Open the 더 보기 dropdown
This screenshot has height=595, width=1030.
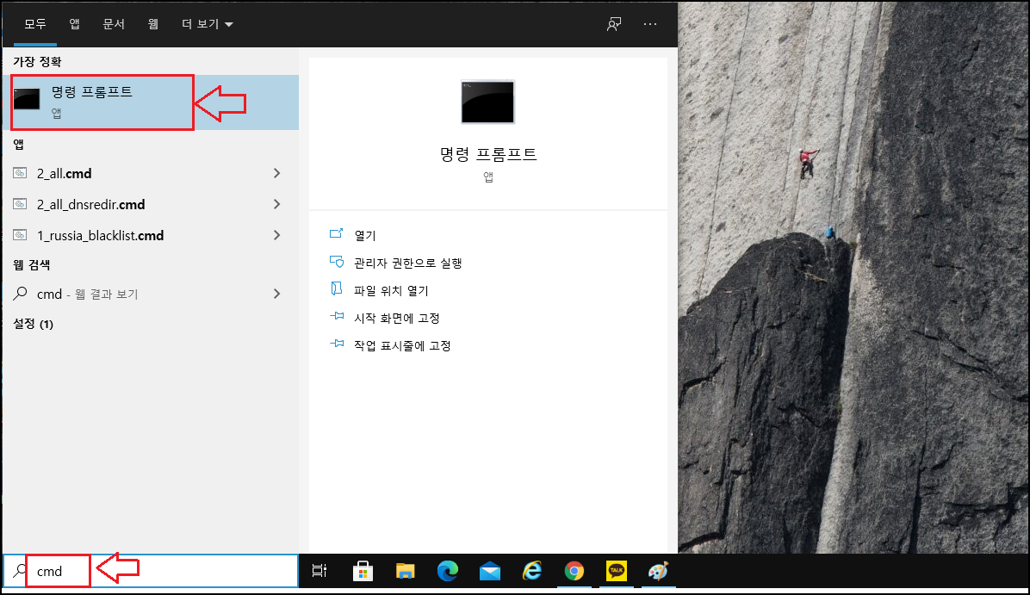[x=207, y=23]
